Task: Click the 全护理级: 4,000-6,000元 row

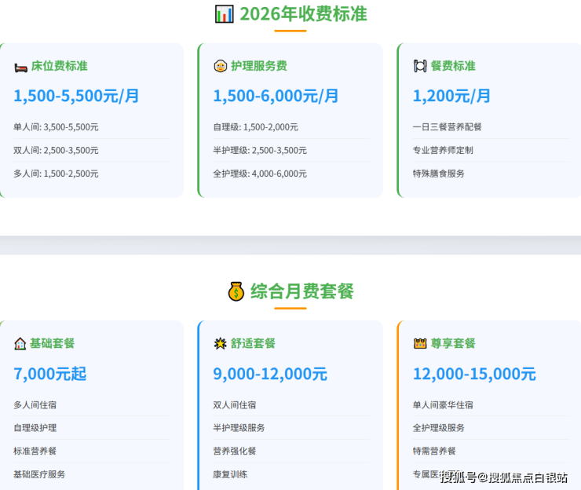Action: tap(260, 174)
